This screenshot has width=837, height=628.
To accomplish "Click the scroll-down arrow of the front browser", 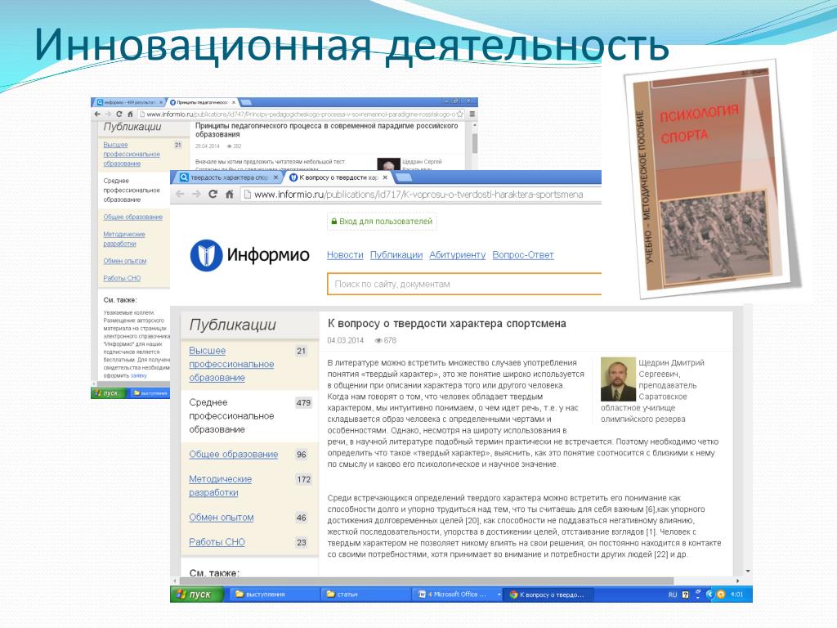I will (747, 572).
